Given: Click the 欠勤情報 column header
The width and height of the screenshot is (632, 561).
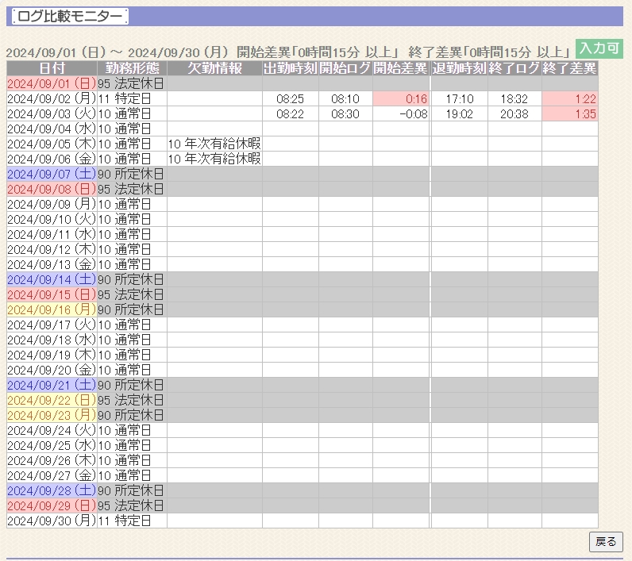Looking at the screenshot, I should 214,68.
